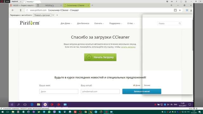Viewport: 203px width, 114px height.
Task: Open AnyDesk chat icon in status bar
Action: click(x=194, y=109)
